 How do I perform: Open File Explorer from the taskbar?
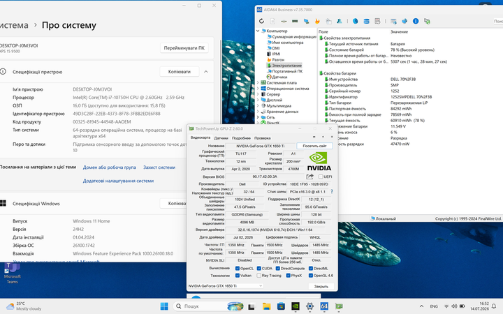[266, 306]
